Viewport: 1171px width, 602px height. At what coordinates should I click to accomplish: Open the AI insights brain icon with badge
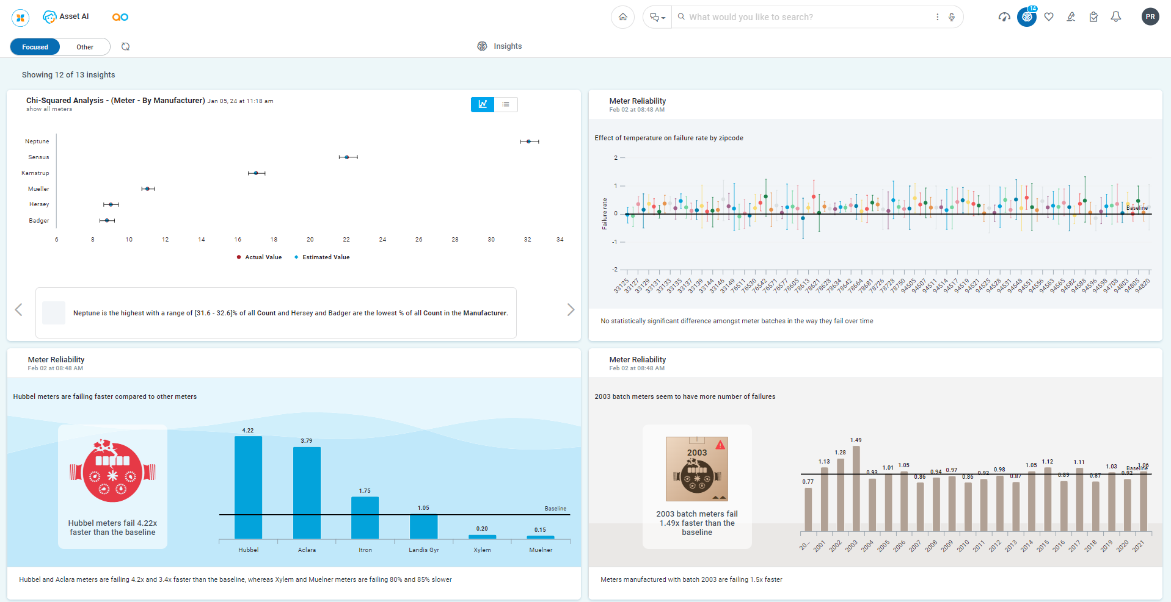pyautogui.click(x=1027, y=17)
